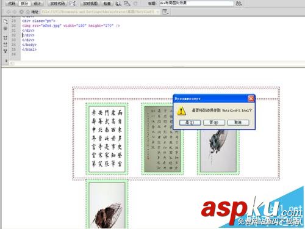The width and height of the screenshot is (305, 229).
Task: Click Cancel (取消) in Dreamweaver save dialog
Action: click(x=238, y=123)
